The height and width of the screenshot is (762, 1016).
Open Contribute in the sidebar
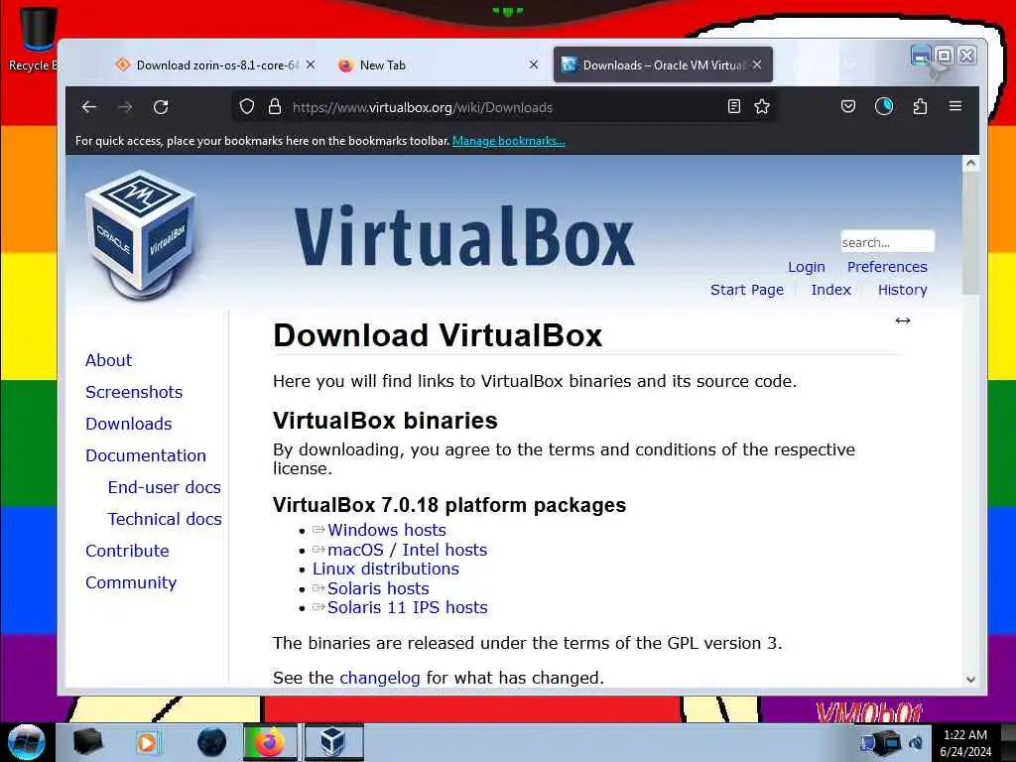coord(127,551)
